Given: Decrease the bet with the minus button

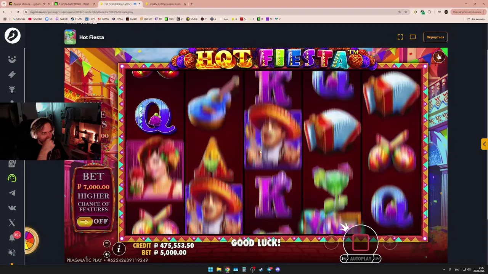Looking at the screenshot, I should tap(331, 242).
